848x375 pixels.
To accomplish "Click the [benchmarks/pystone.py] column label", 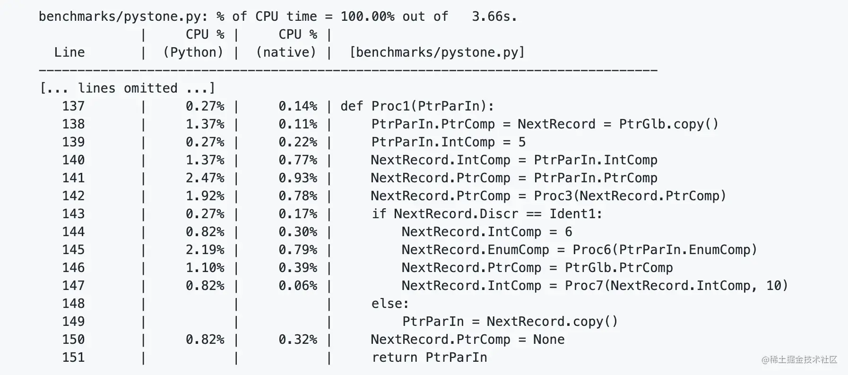I will coord(437,52).
